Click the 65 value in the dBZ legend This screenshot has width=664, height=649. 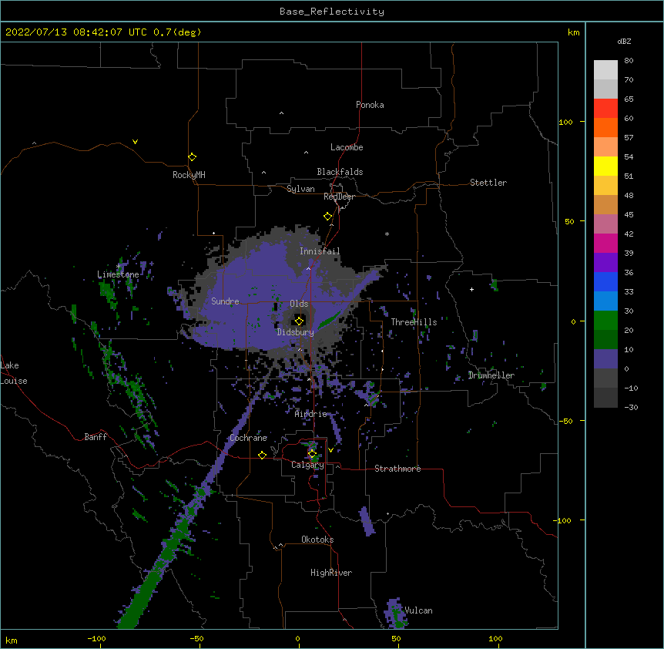click(x=629, y=99)
